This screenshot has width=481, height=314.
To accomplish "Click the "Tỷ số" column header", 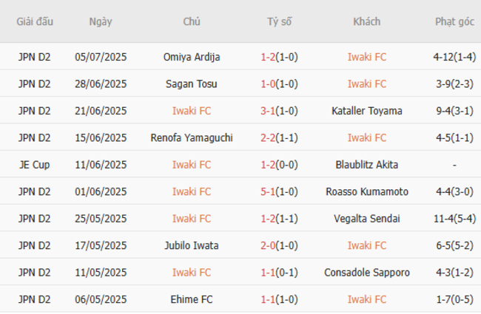I will point(280,21).
